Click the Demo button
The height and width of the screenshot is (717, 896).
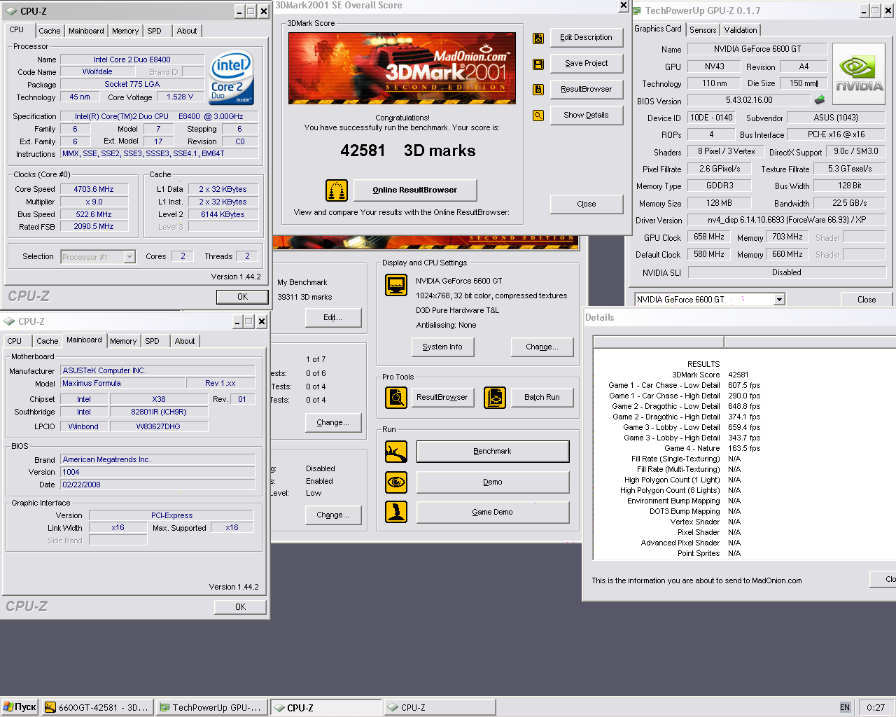click(493, 482)
